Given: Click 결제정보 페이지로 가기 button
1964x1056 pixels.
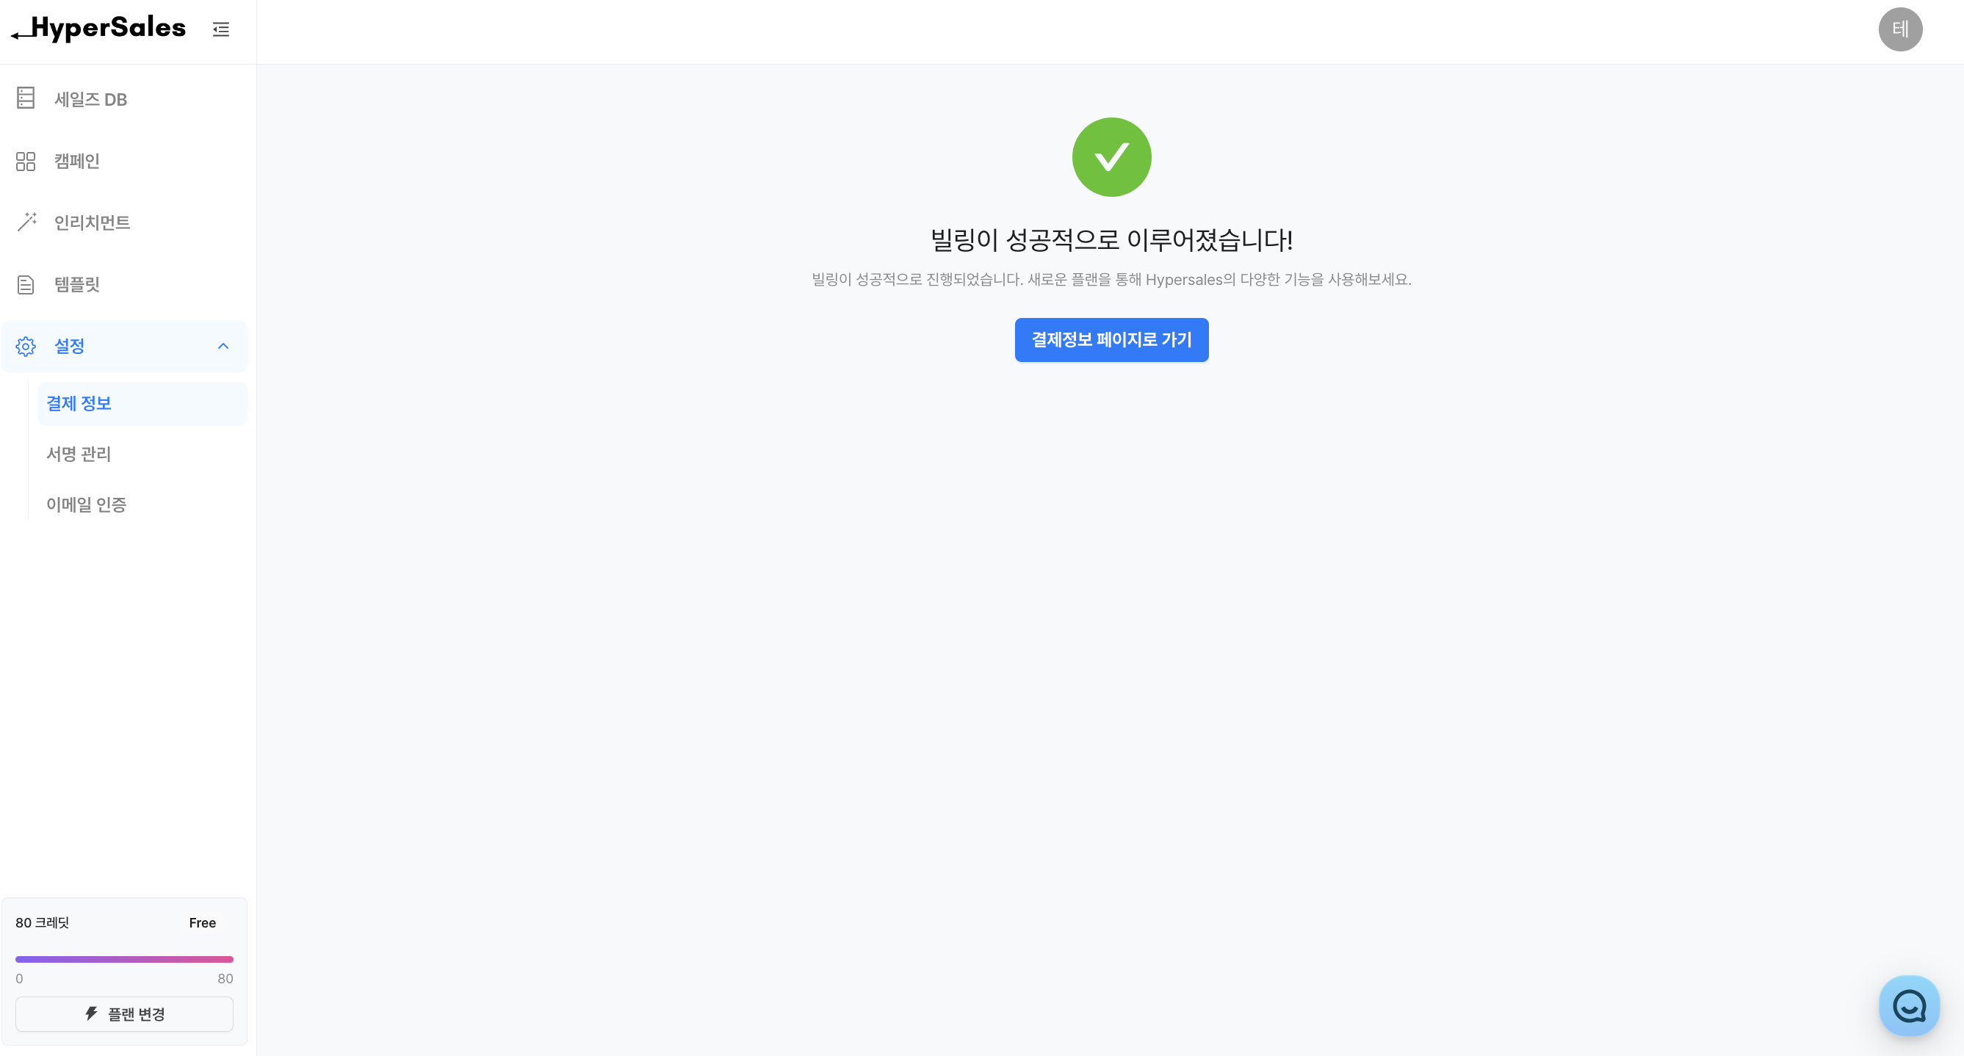Looking at the screenshot, I should (1111, 340).
